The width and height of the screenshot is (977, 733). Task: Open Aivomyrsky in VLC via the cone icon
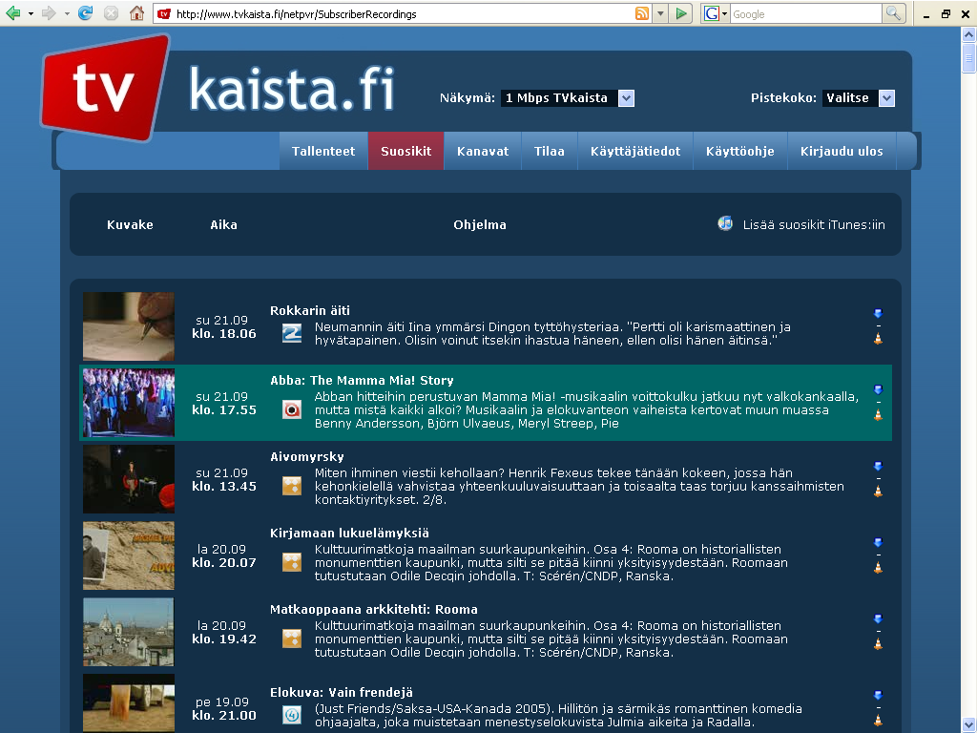[x=878, y=491]
